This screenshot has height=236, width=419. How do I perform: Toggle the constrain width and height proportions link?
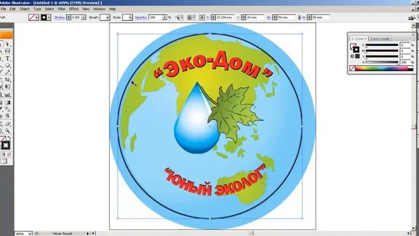tap(299, 18)
